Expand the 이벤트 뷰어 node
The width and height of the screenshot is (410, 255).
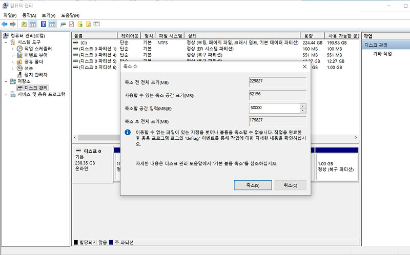[x=12, y=55]
